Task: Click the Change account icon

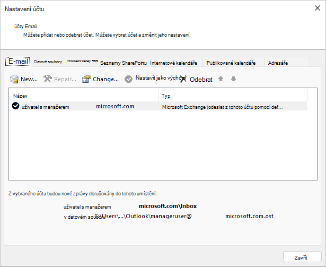Action: (x=86, y=79)
